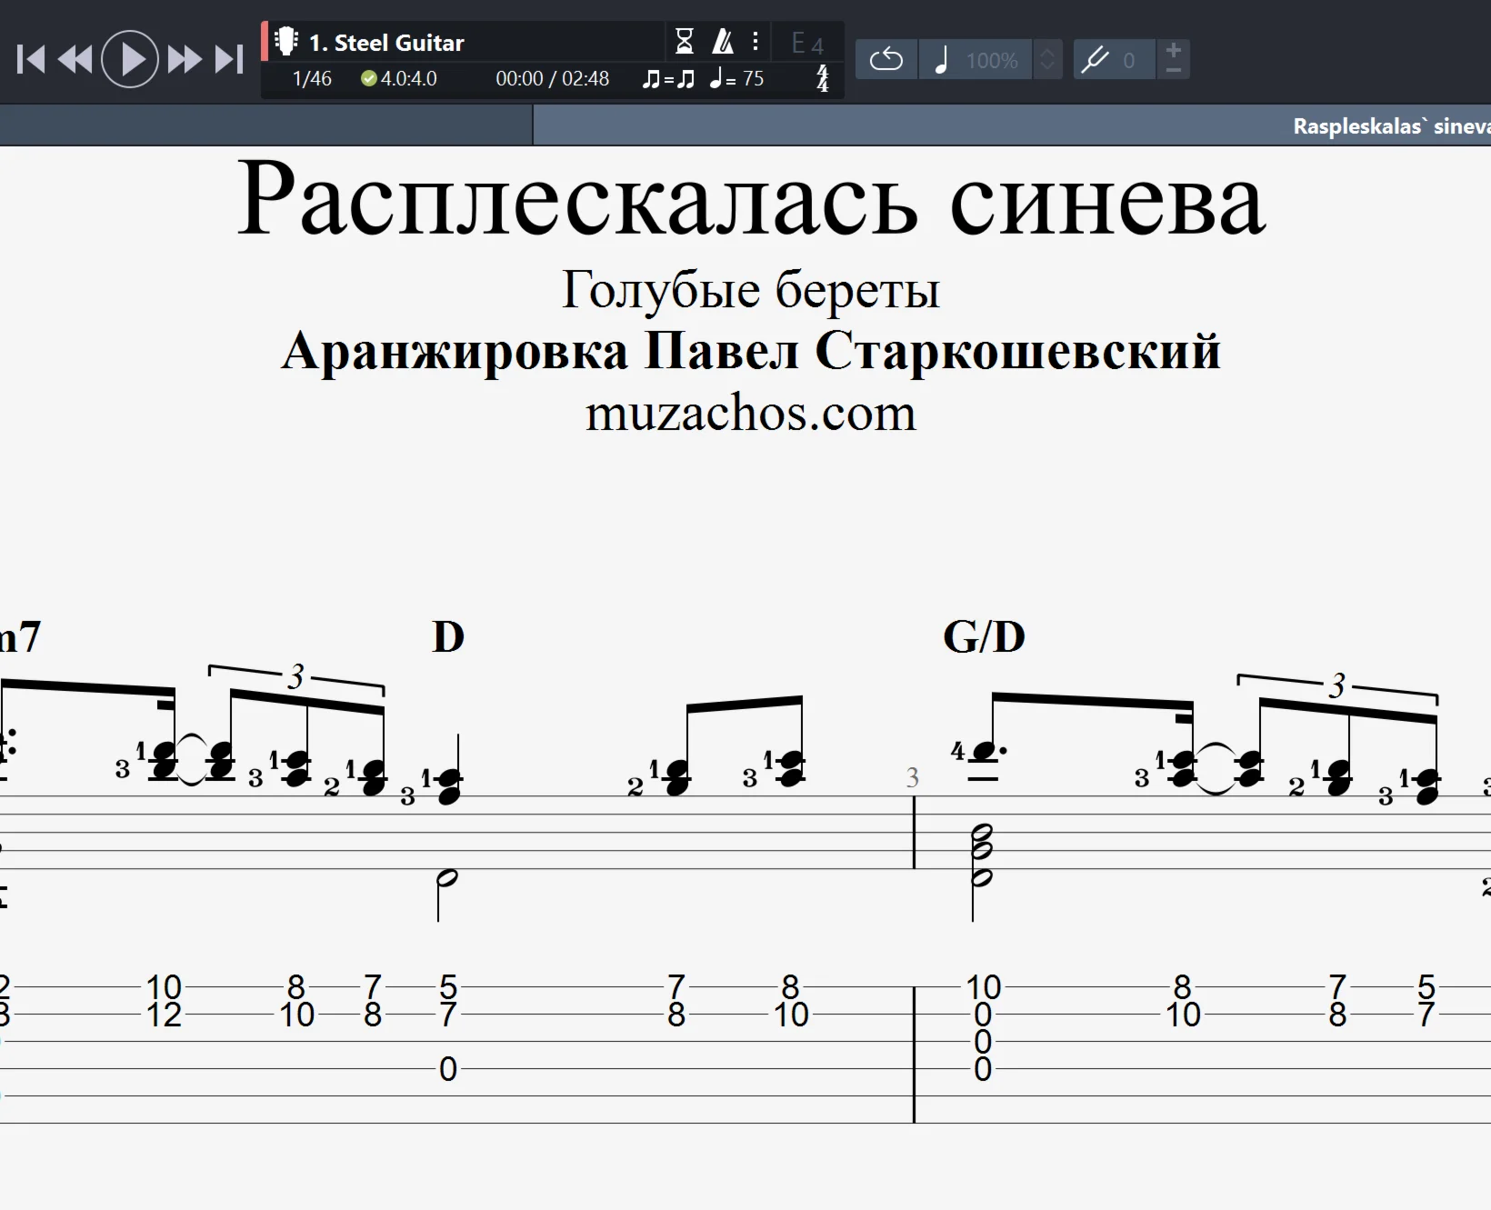
Task: Fast forward to the next bar
Action: 185,60
